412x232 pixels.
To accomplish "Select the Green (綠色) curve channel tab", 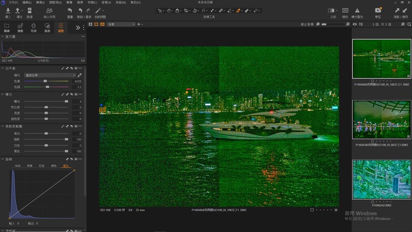I will click(x=53, y=166).
